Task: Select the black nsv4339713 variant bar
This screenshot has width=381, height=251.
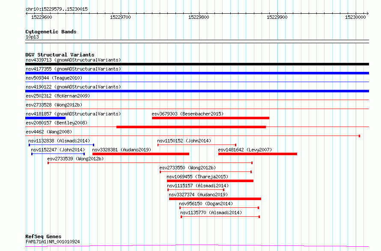Action: [197, 64]
